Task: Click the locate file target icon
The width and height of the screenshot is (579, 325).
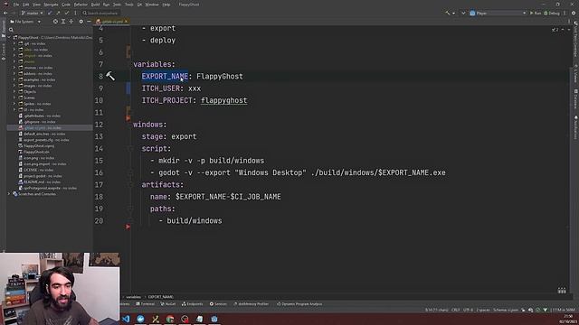Action: coord(55,22)
